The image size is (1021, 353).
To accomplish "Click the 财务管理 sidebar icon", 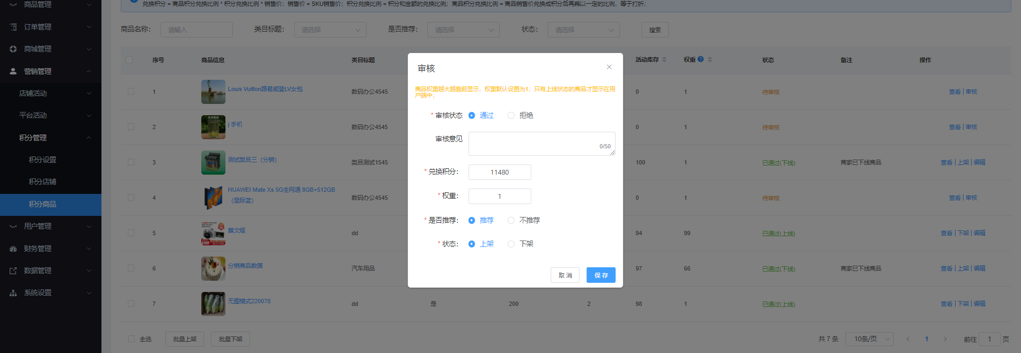I will pyautogui.click(x=13, y=249).
